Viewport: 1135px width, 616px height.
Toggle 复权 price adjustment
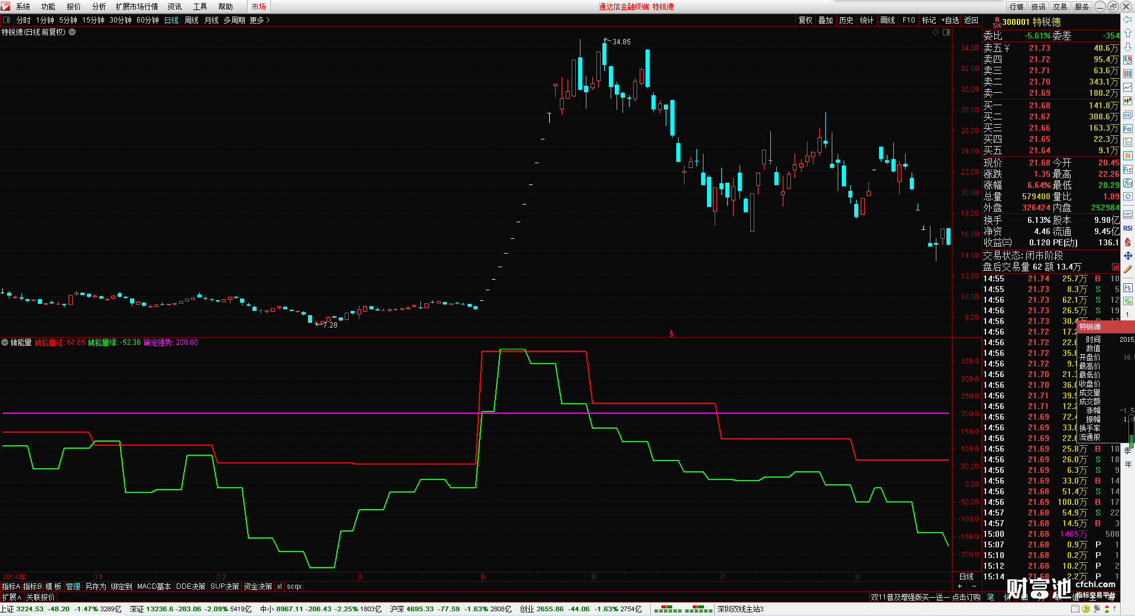click(x=806, y=20)
